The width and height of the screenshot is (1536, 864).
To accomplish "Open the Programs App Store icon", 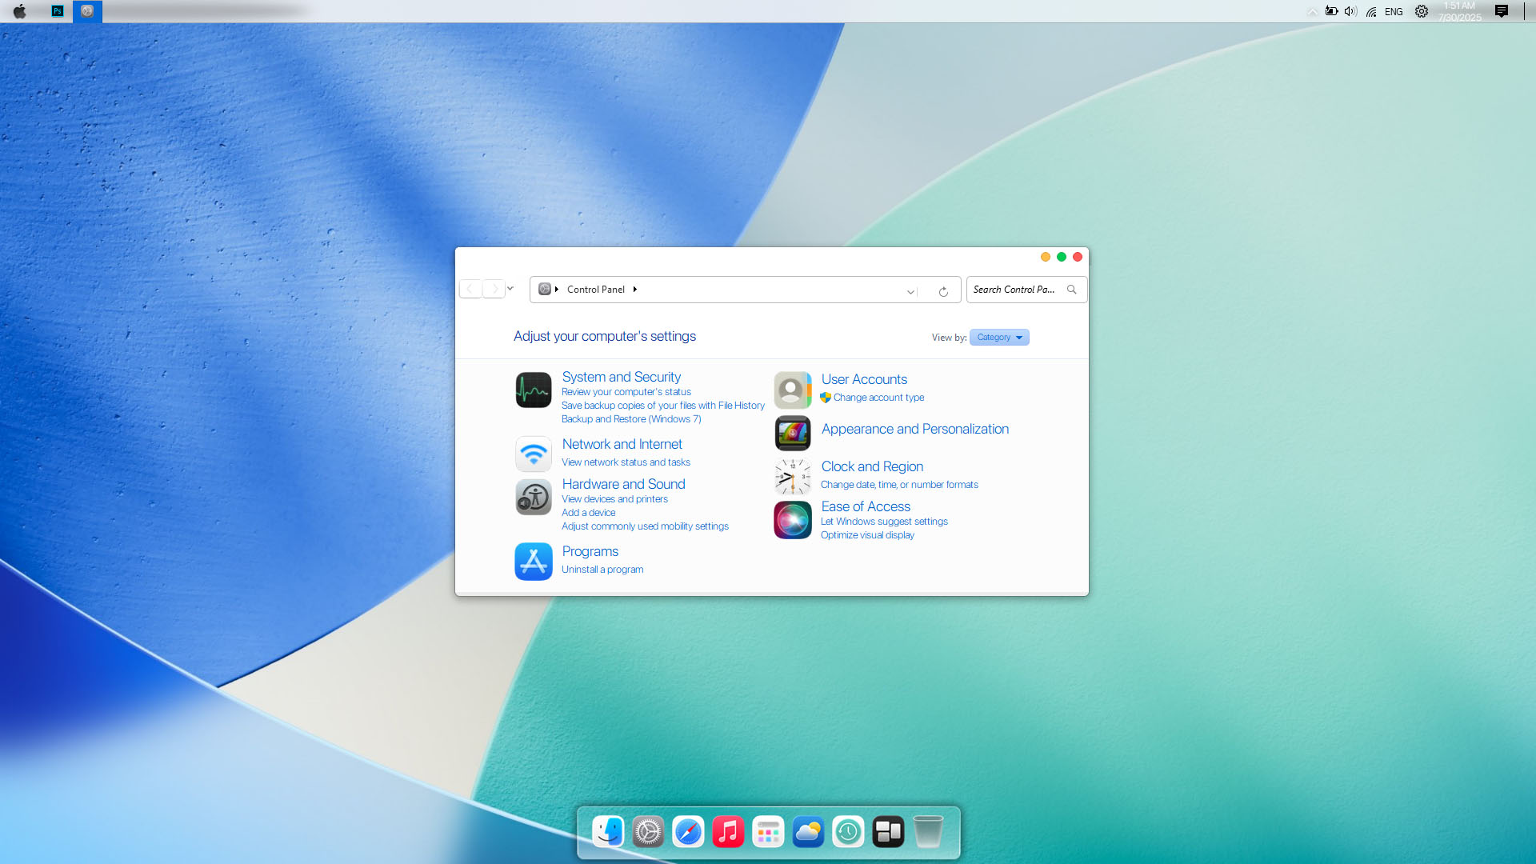I will (533, 562).
